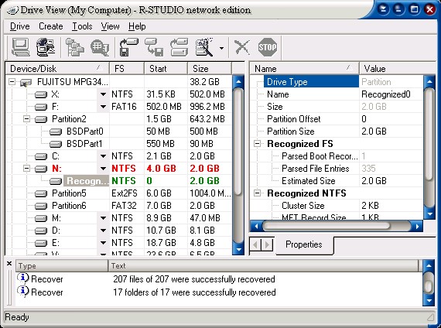Image resolution: width=441 pixels, height=328 pixels.
Task: Open the Drive menu
Action: (x=19, y=26)
